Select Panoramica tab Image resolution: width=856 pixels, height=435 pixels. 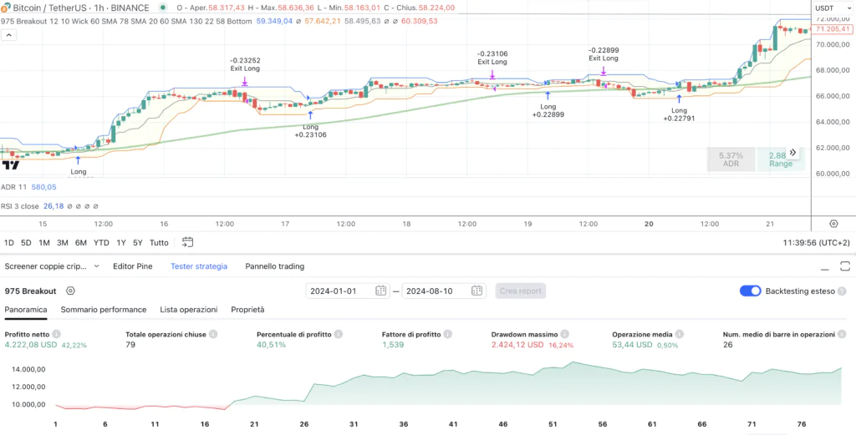(x=26, y=310)
